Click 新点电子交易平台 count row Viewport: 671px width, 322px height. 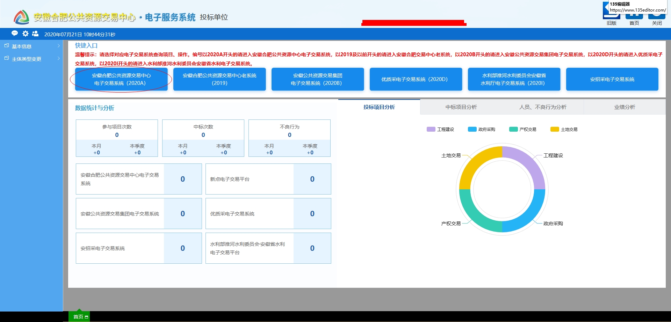point(268,179)
